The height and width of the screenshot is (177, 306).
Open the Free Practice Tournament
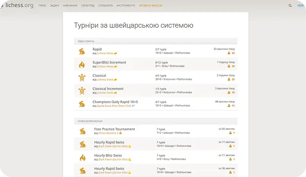(115, 129)
